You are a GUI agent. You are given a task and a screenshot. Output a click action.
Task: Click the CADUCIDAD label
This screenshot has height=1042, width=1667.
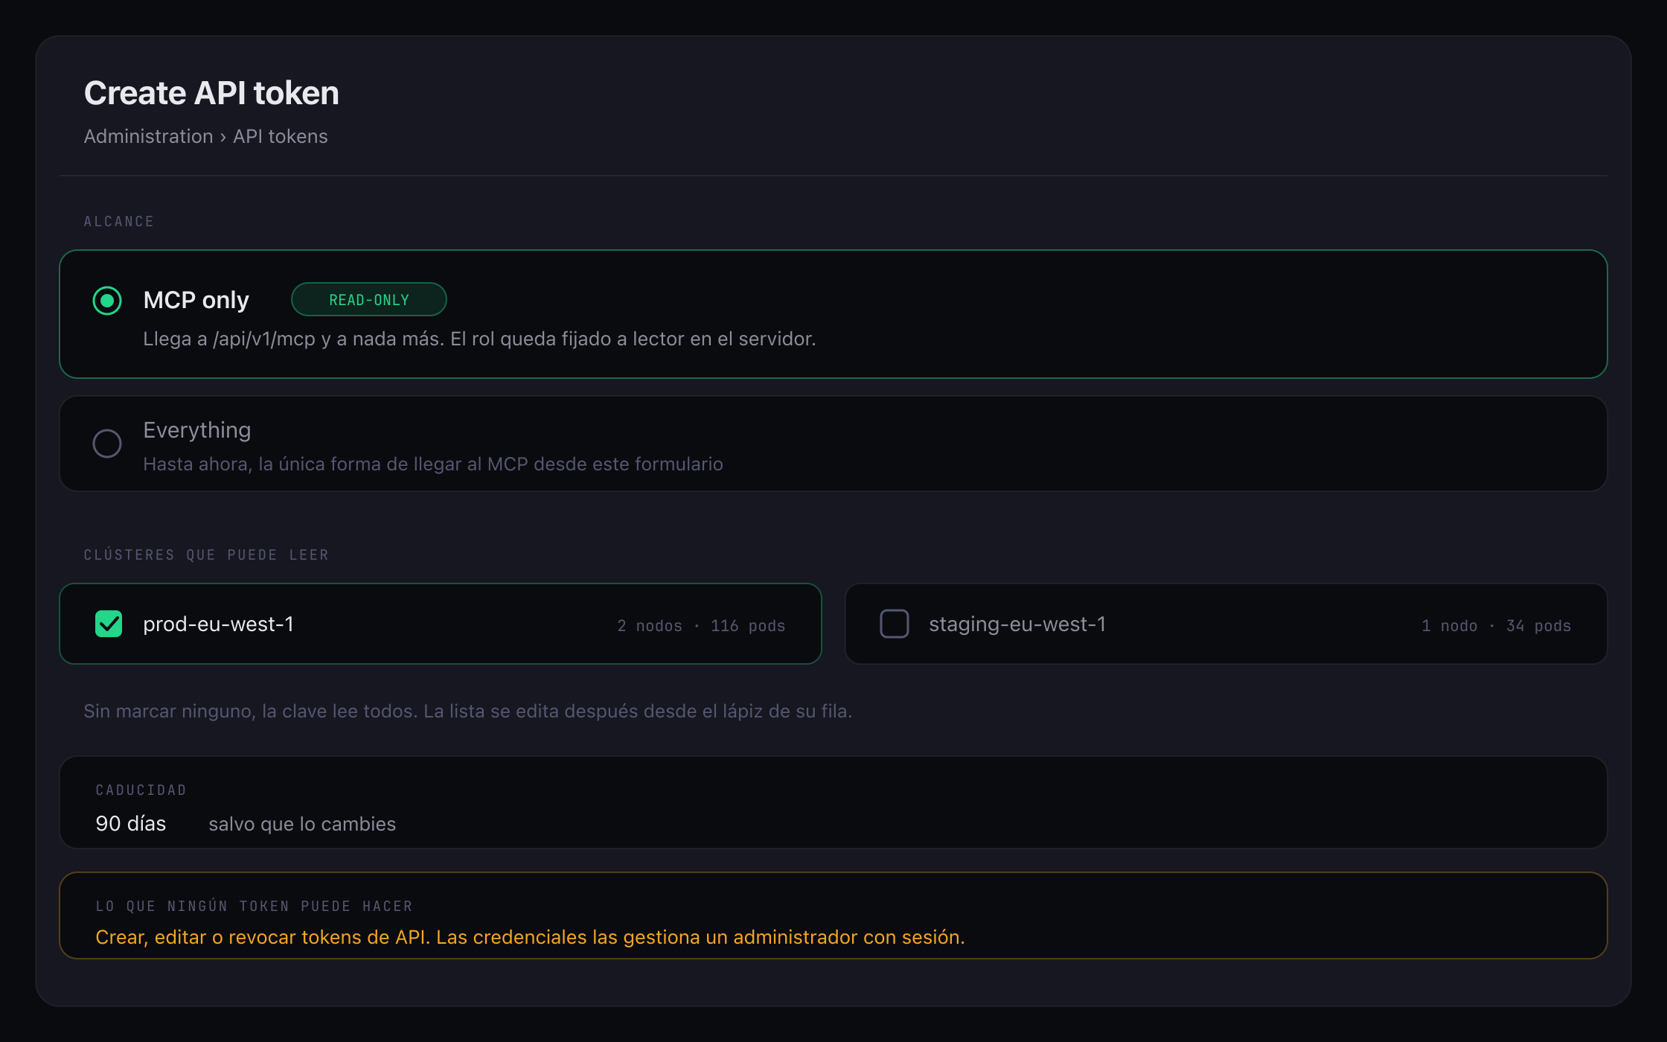tap(141, 790)
